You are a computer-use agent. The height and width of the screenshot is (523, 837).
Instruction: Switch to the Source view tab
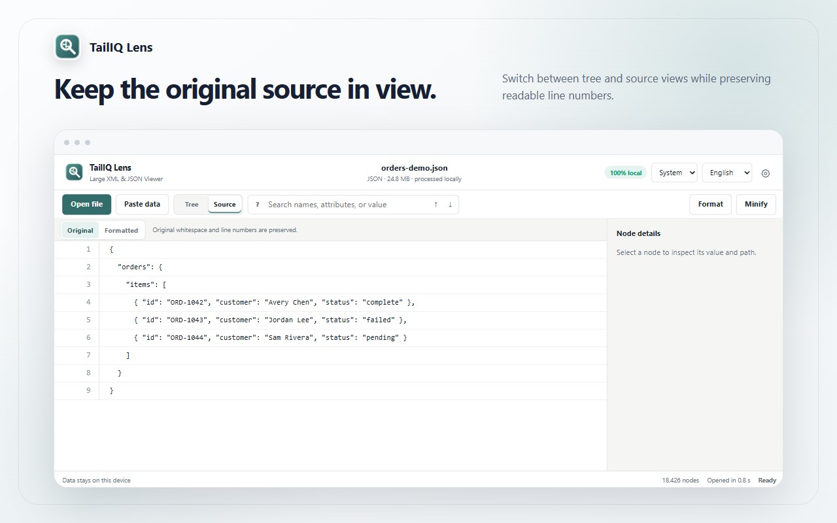click(225, 205)
